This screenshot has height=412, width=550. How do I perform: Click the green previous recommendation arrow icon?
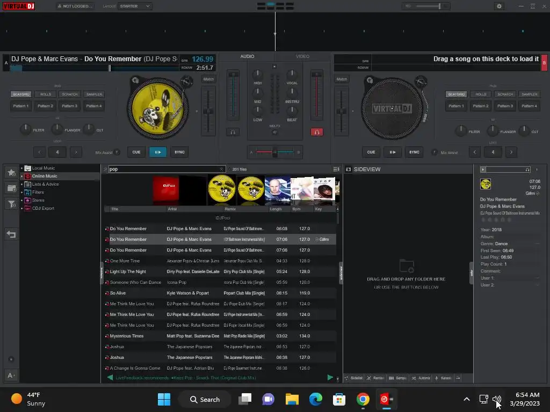[110, 377]
